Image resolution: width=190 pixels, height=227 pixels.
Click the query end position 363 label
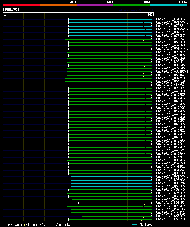(150, 15)
